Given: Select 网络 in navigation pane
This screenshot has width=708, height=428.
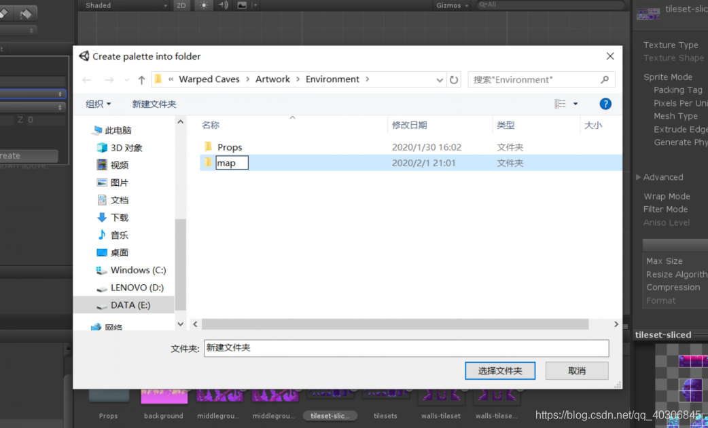Looking at the screenshot, I should click(x=107, y=327).
